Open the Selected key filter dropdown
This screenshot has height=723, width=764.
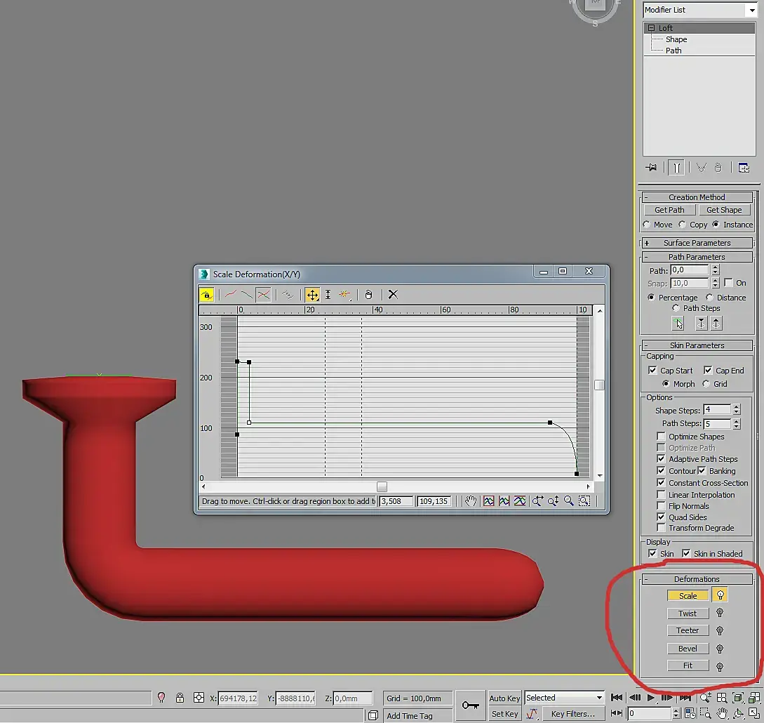pos(599,698)
